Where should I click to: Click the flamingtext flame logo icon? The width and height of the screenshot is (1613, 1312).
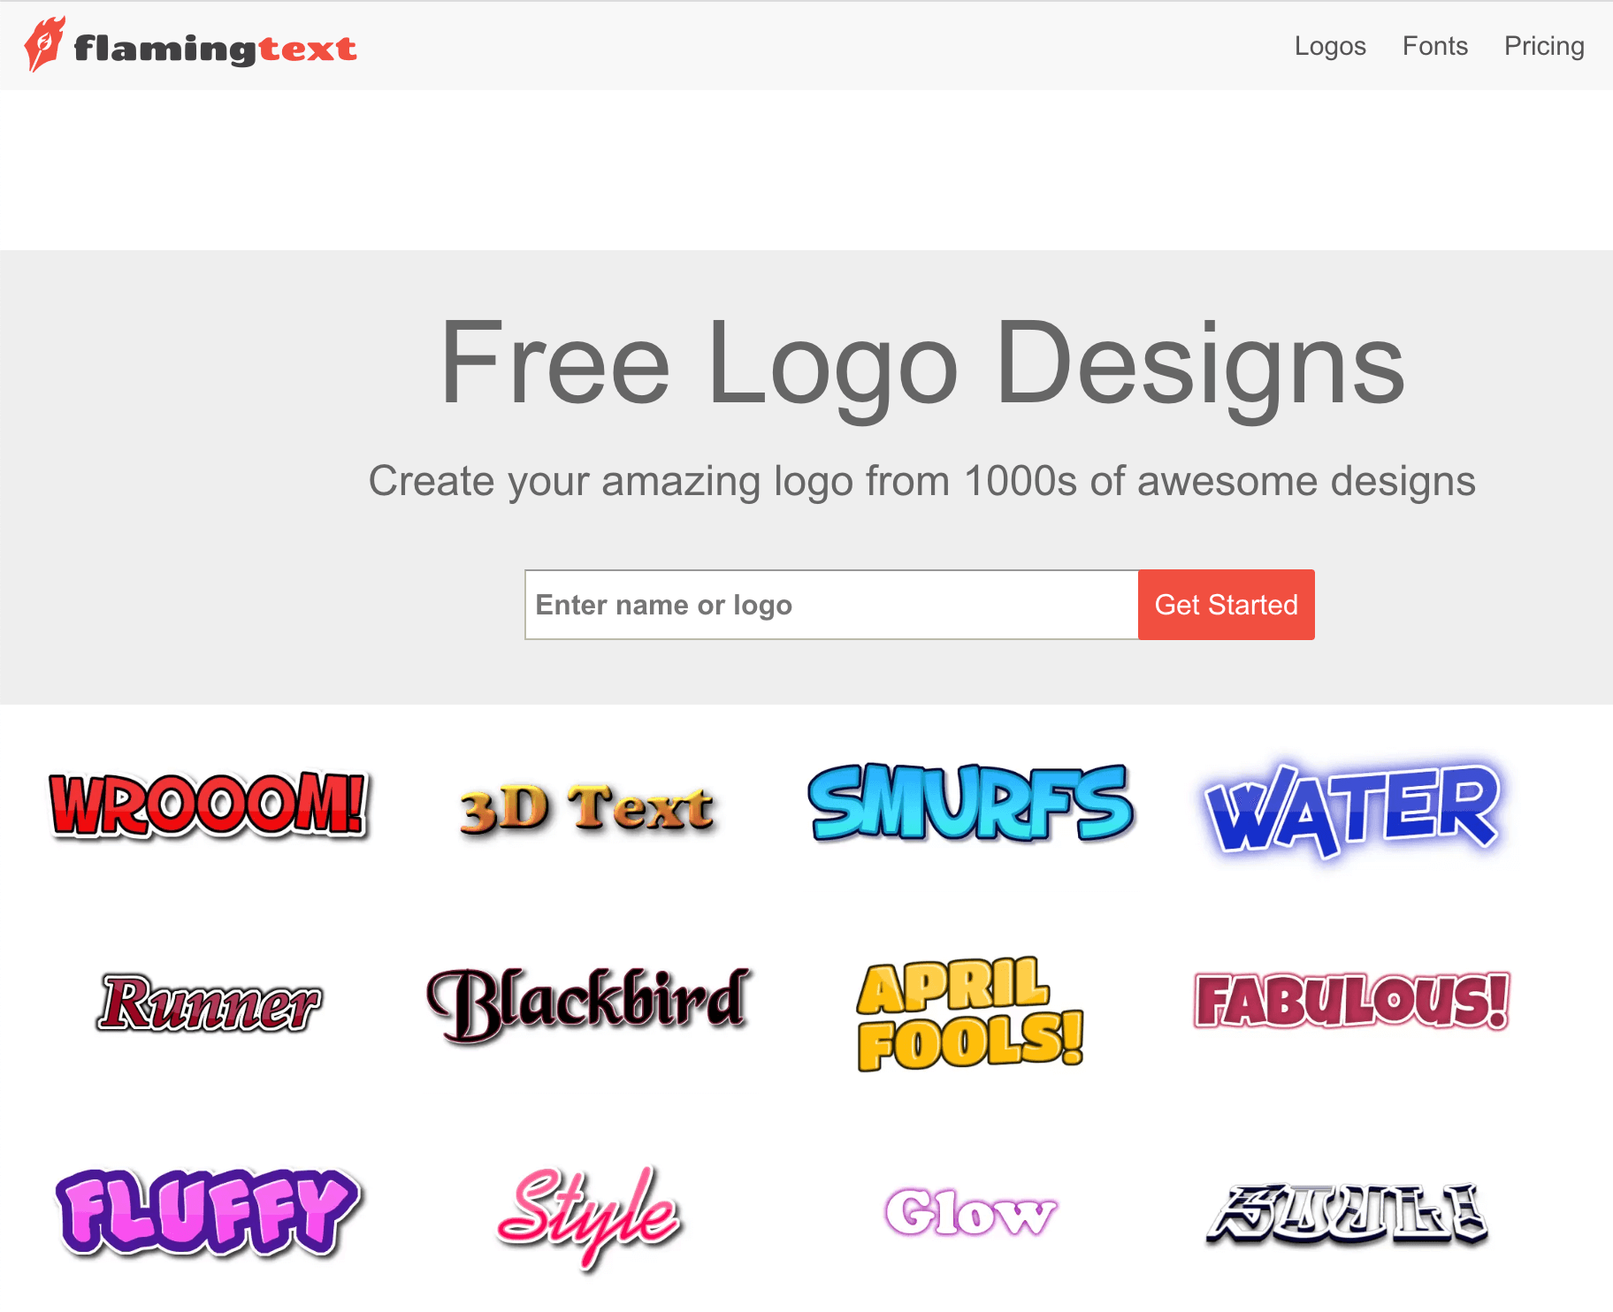(x=44, y=44)
